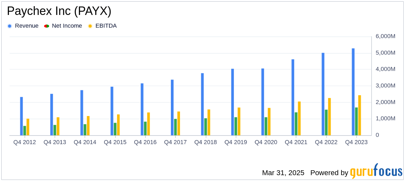Click the 3,000M y-axis value
This screenshot has height=181, width=405.
pyautogui.click(x=385, y=86)
